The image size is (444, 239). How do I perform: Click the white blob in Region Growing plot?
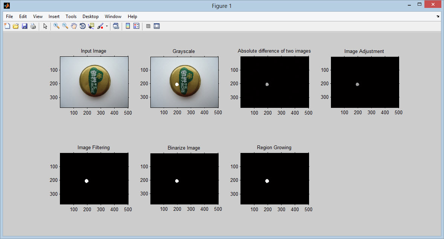[x=267, y=181]
